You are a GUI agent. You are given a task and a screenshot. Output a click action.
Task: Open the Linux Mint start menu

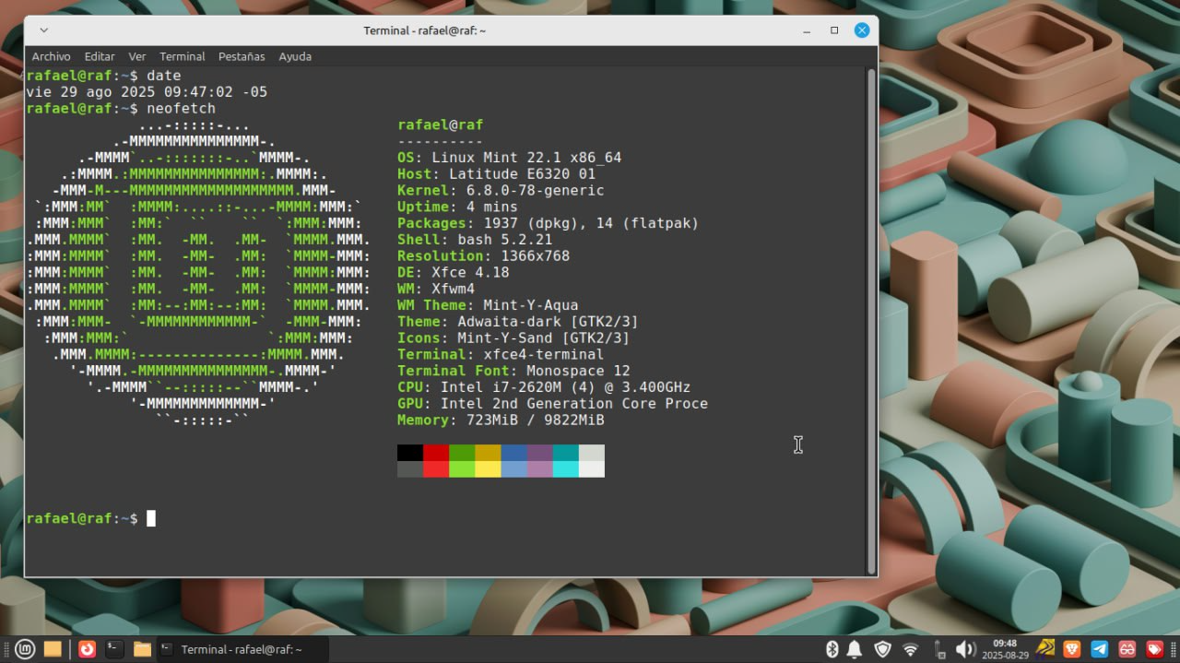pos(25,649)
